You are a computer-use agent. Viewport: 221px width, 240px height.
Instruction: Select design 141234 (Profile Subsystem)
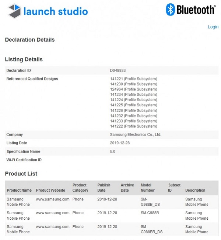133,95
